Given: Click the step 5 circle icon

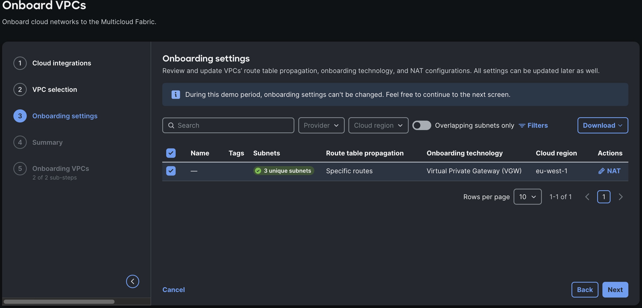Looking at the screenshot, I should (20, 169).
